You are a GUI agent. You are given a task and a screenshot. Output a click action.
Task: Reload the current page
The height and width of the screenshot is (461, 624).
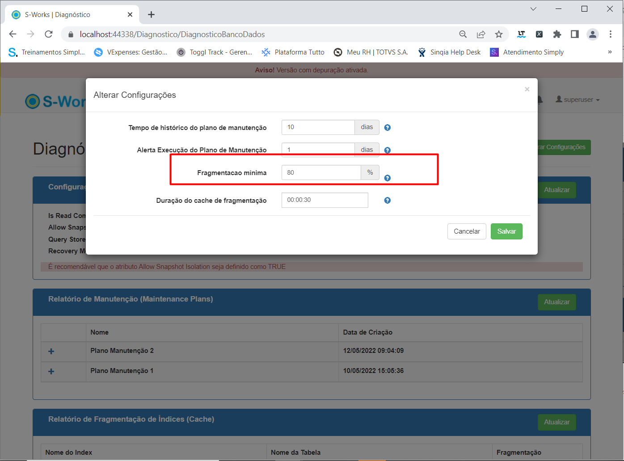[x=49, y=34]
